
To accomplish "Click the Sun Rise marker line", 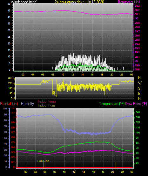I will [x=44, y=165].
